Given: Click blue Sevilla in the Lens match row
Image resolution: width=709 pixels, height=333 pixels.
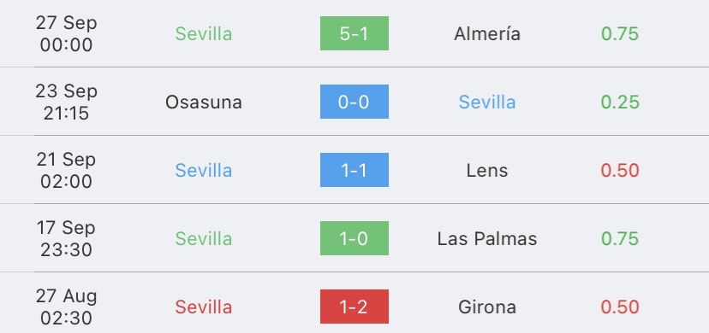Looking at the screenshot, I should point(204,170).
